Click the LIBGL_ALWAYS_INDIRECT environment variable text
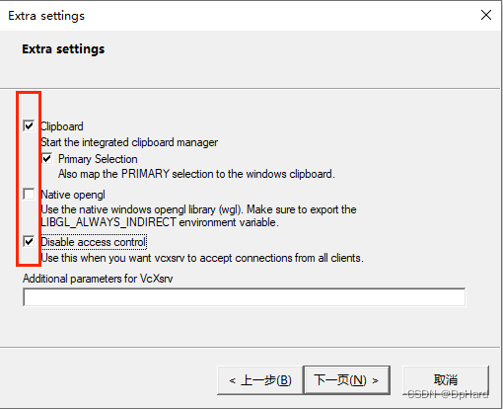This screenshot has width=503, height=409. (x=108, y=222)
